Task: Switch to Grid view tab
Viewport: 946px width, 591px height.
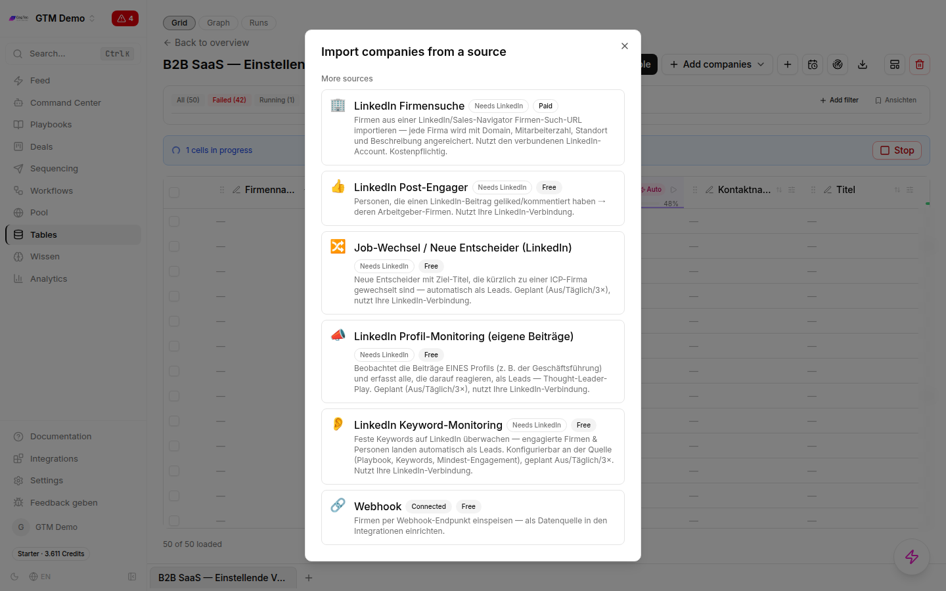Action: coord(179,23)
